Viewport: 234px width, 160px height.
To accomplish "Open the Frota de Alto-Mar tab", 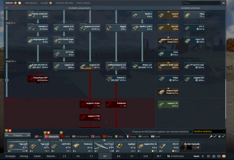I will [65, 3].
